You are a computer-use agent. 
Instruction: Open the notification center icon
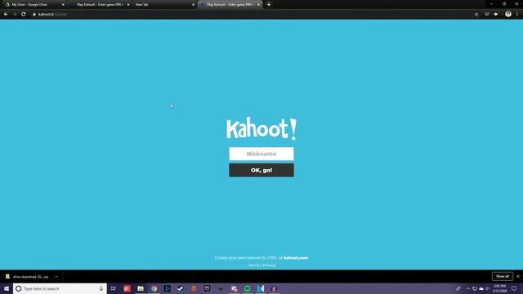(514, 288)
